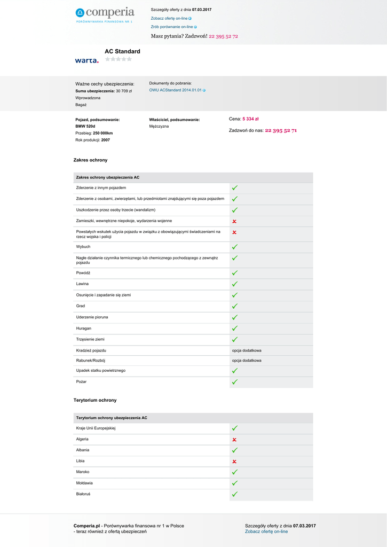
Task: Click the header phone number 22 395 52 72
Action: coord(223,36)
